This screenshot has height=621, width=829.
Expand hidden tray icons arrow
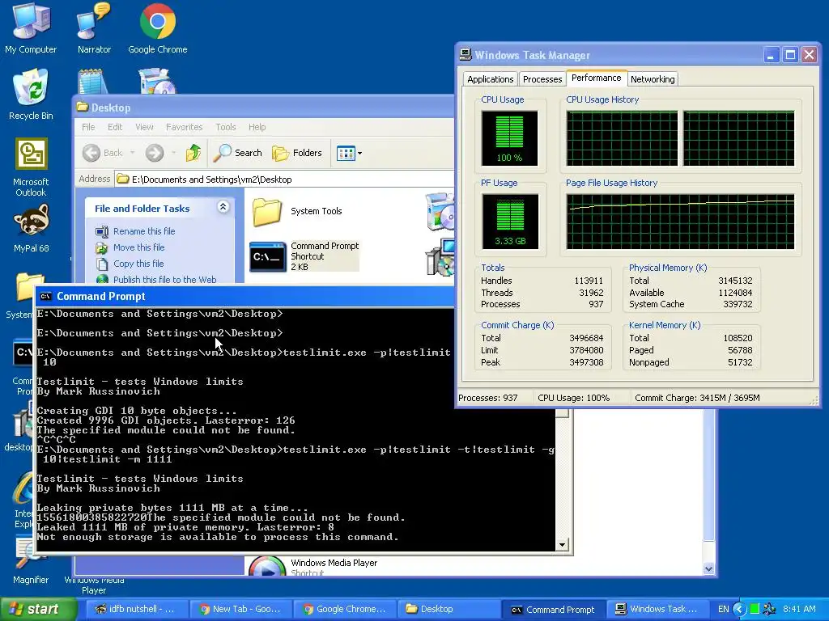[x=739, y=610]
